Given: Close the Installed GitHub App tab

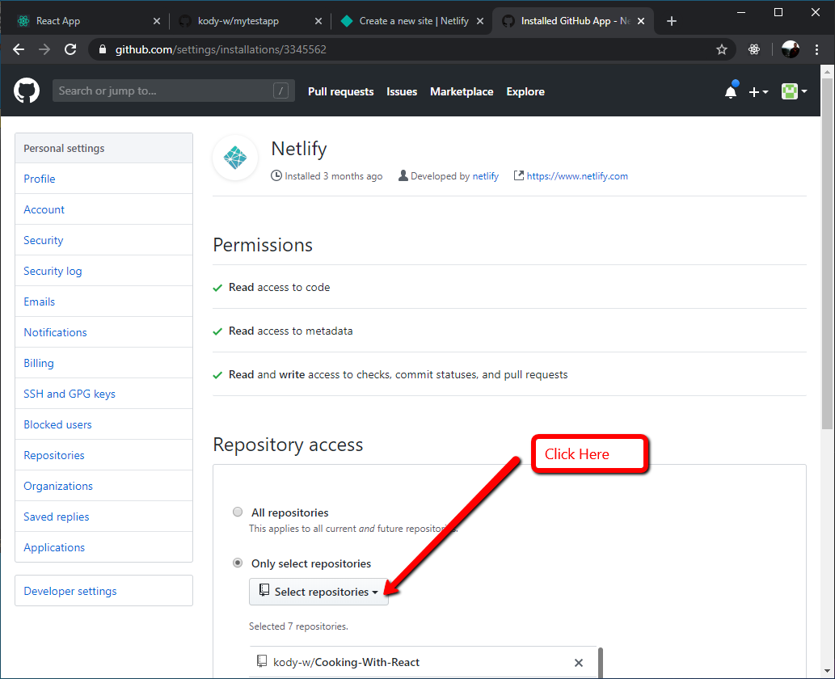Looking at the screenshot, I should click(x=641, y=21).
